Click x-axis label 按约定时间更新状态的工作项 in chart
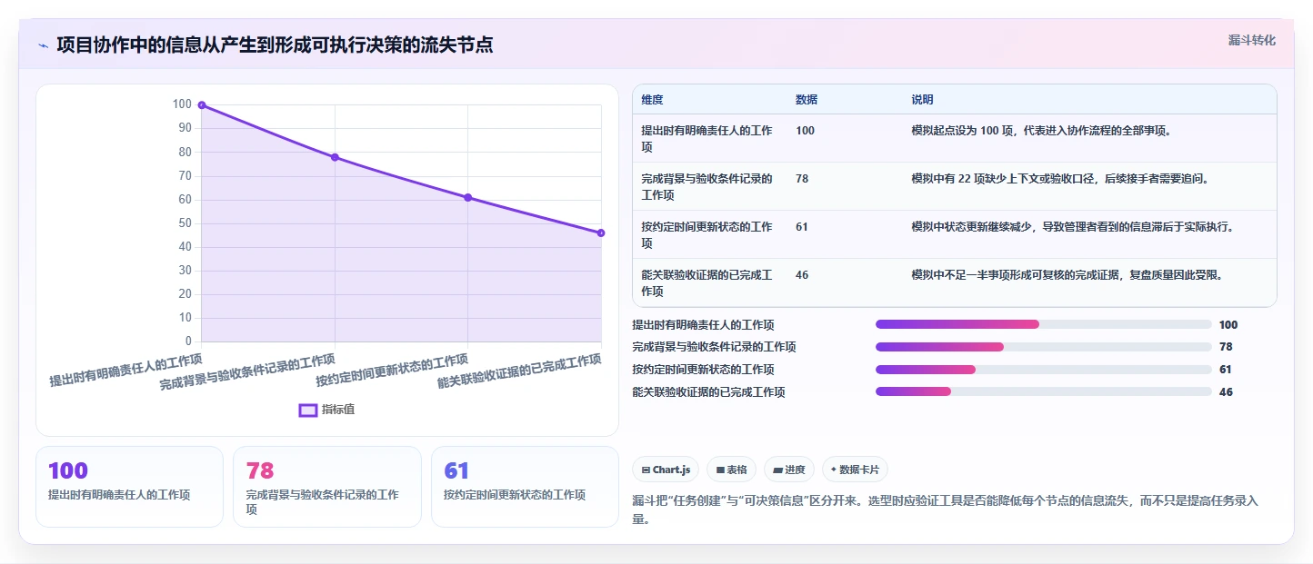Screen dimensions: 1313x564 (x=392, y=371)
